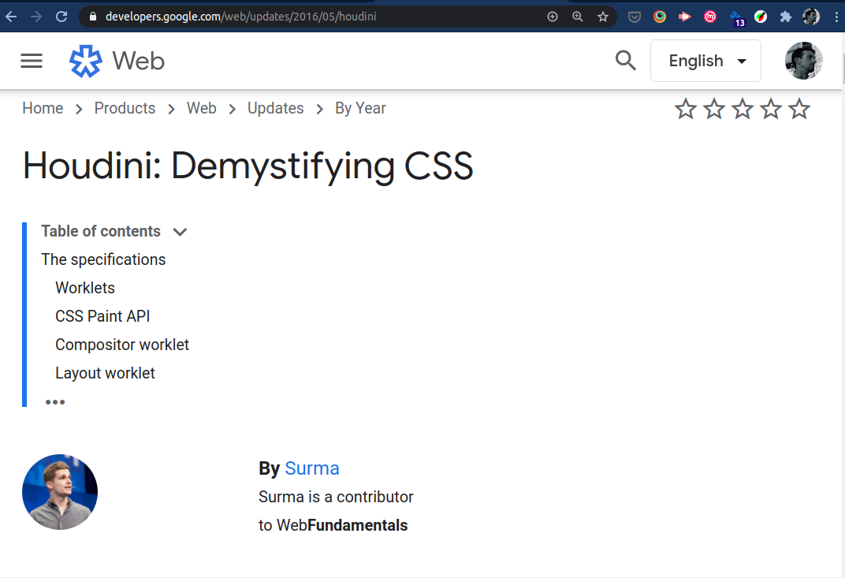This screenshot has height=578, width=845.
Task: Expand contents with the three-dot ellipsis
Action: pyautogui.click(x=55, y=402)
